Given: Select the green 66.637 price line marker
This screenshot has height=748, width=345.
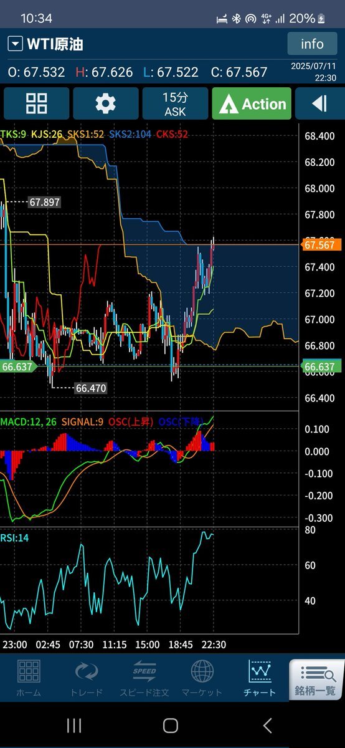Looking at the screenshot, I should 322,367.
